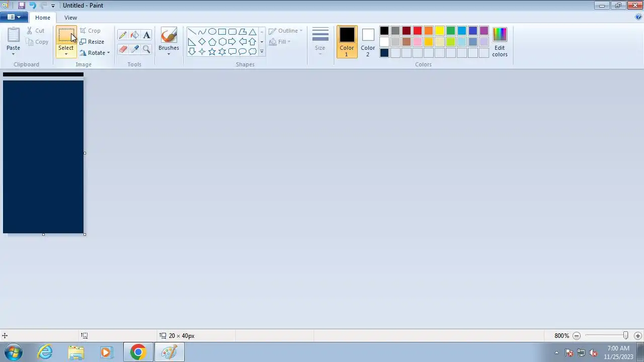Pick the yellow color swatch
The height and width of the screenshot is (362, 644).
(x=440, y=31)
